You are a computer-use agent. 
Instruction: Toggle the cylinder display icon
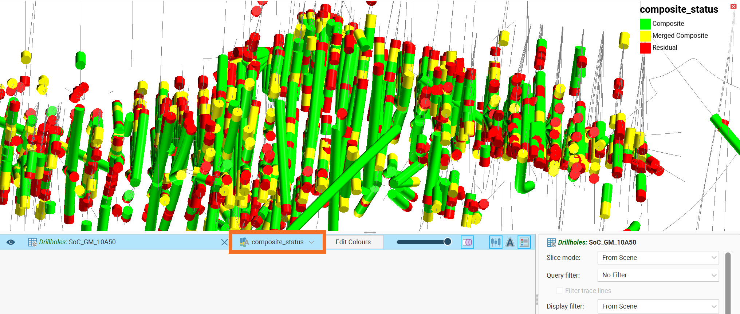467,242
